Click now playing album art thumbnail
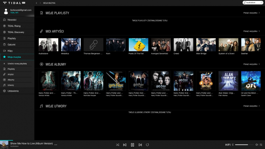The width and height of the screenshot is (265, 149). (4, 145)
